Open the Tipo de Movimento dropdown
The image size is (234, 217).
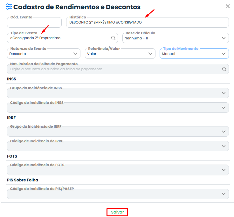pyautogui.click(x=194, y=54)
